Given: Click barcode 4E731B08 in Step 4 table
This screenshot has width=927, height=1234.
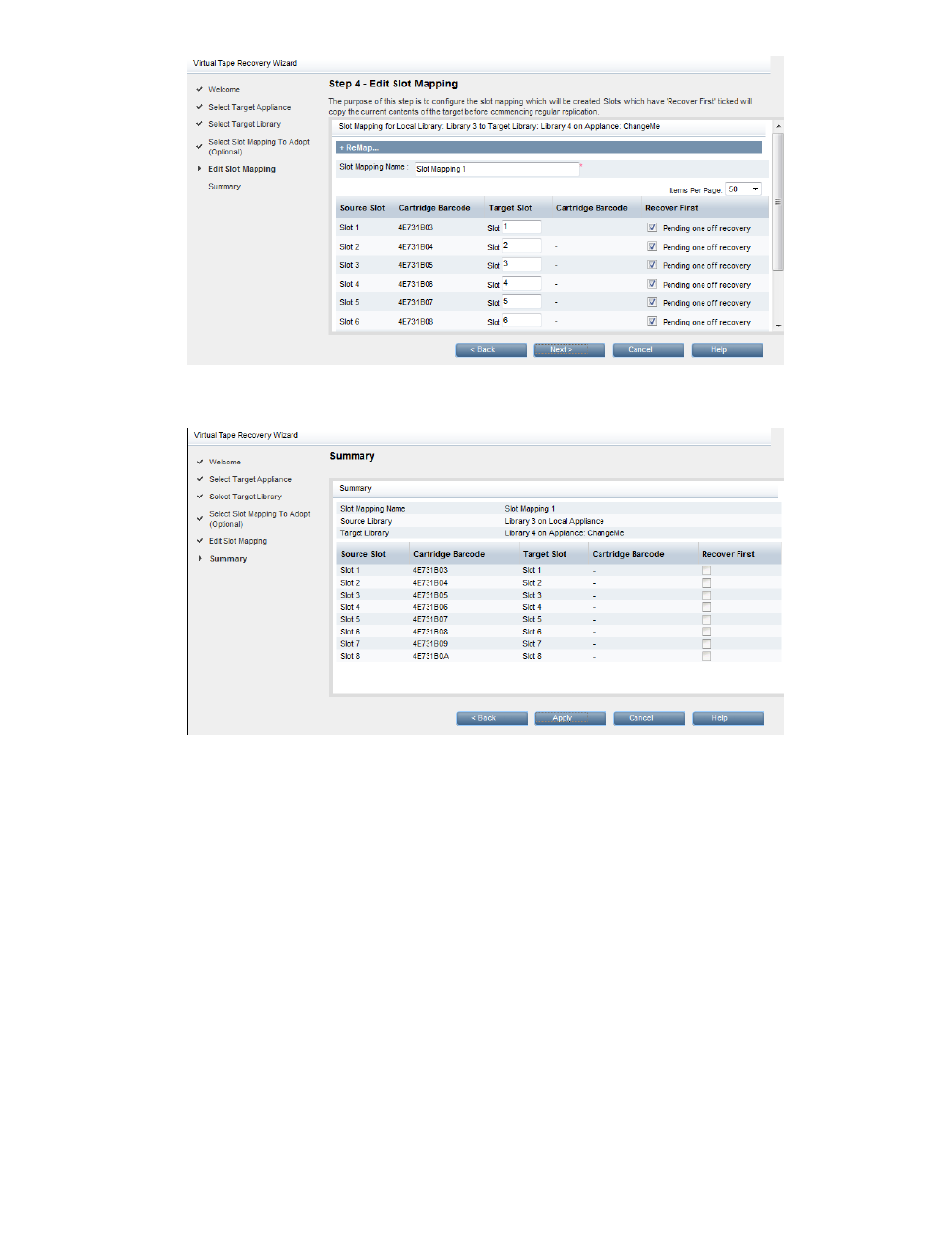Looking at the screenshot, I should [416, 322].
